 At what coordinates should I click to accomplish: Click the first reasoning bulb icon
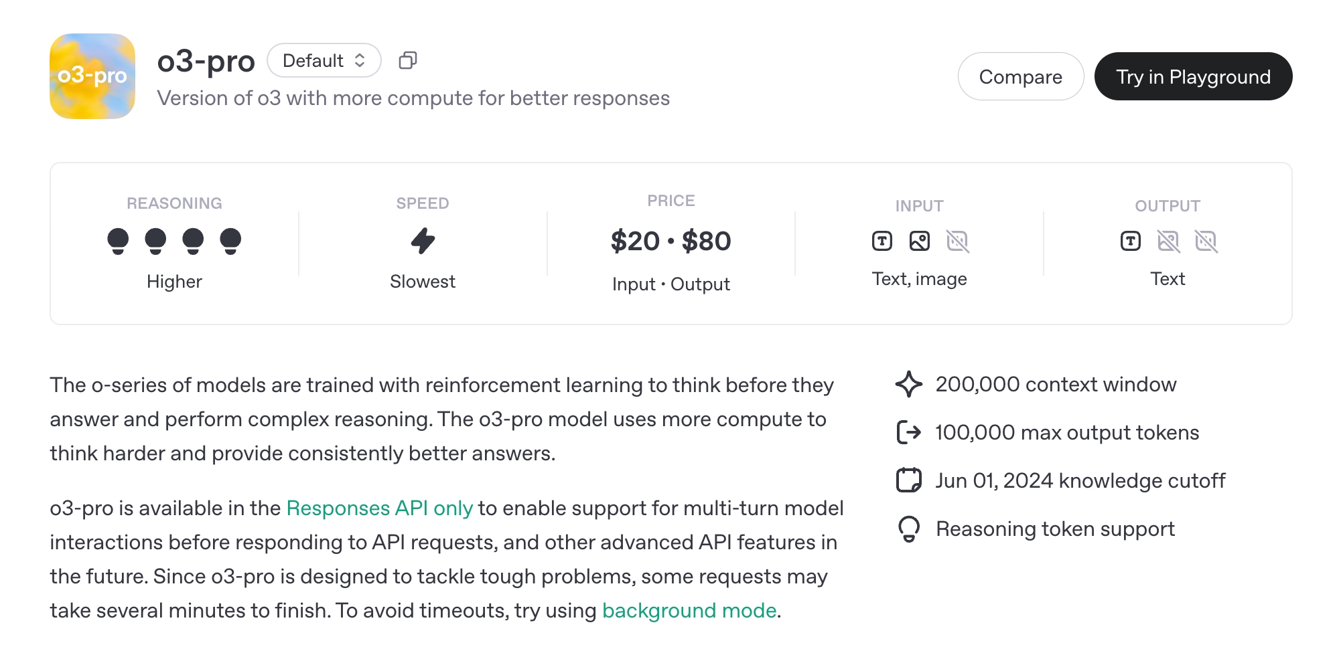click(x=118, y=241)
